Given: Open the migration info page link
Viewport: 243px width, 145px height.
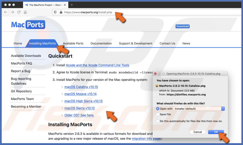Looking at the screenshot, I should click(x=146, y=139).
